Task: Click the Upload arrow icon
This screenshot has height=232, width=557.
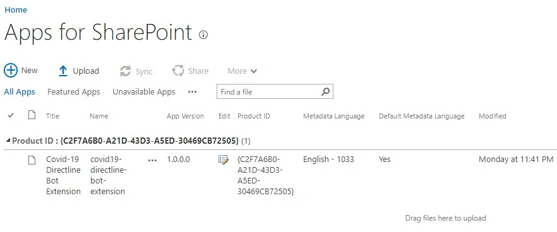Action: pos(63,71)
